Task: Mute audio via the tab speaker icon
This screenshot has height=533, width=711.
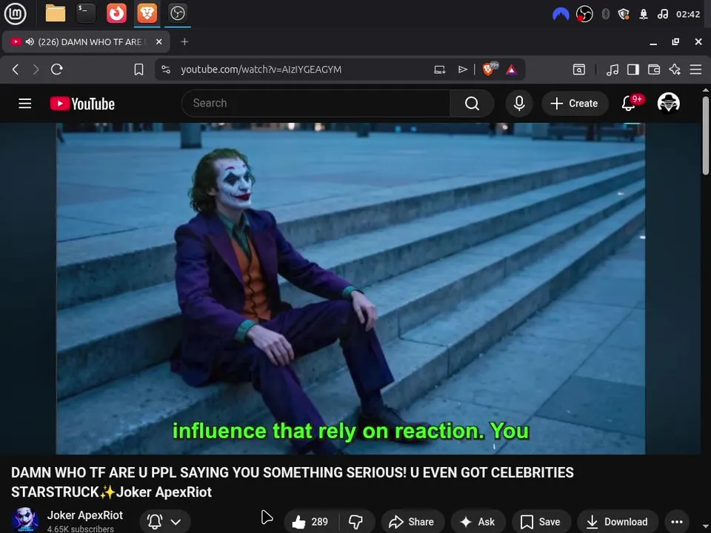Action: pyautogui.click(x=30, y=41)
